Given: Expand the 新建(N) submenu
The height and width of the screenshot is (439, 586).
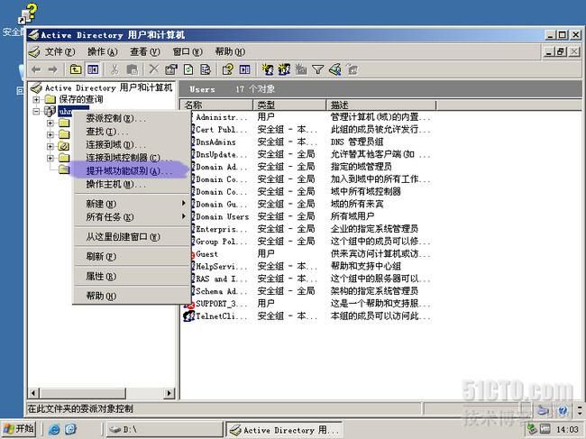Looking at the screenshot, I should coord(131,204).
